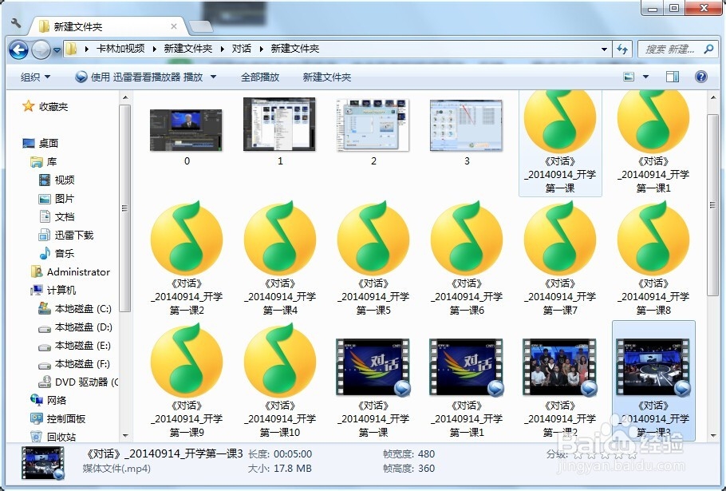Open the view options dropdown arrow
The width and height of the screenshot is (726, 491).
pyautogui.click(x=645, y=77)
